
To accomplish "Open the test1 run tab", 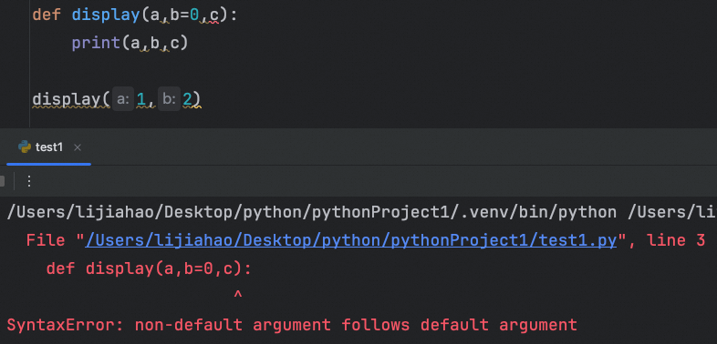I will (48, 147).
